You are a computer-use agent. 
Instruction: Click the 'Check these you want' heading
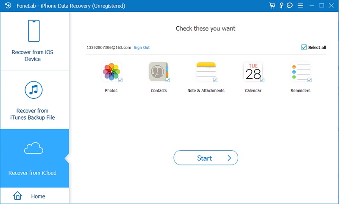[206, 28]
